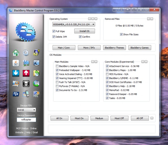168x145 pixels.
Task: Select the Medium preset button
Action: coord(99,118)
